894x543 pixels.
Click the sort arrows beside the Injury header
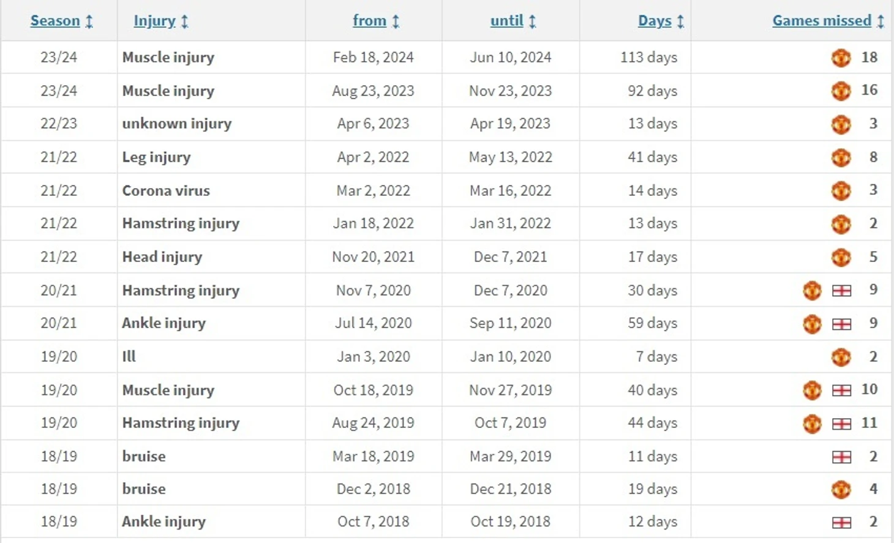(x=184, y=21)
